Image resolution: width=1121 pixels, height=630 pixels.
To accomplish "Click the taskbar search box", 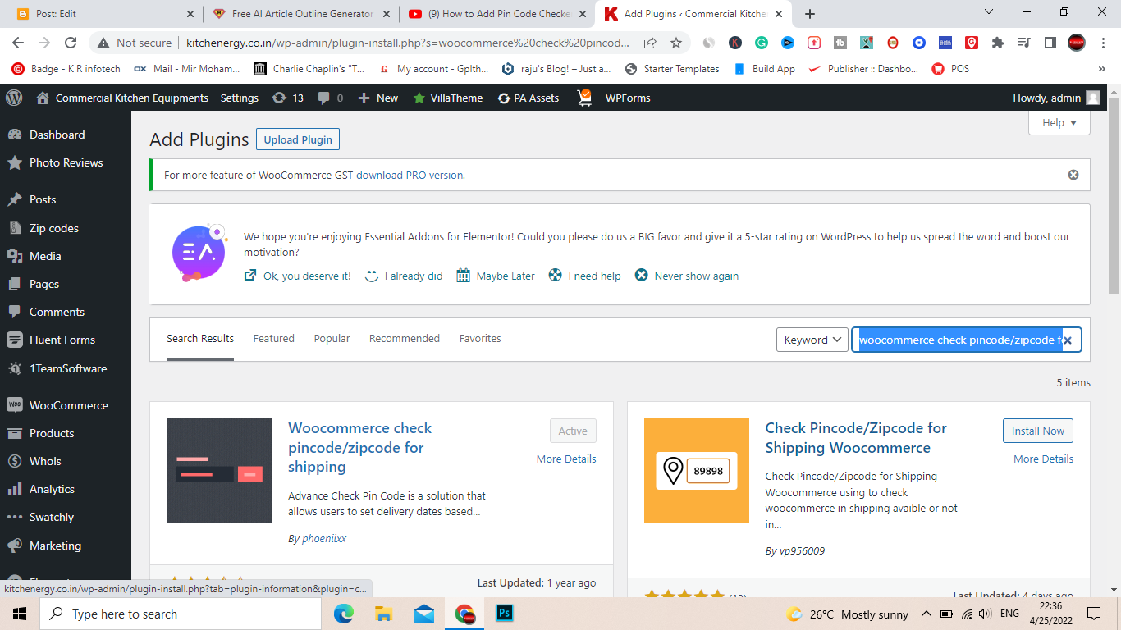I will 181,614.
